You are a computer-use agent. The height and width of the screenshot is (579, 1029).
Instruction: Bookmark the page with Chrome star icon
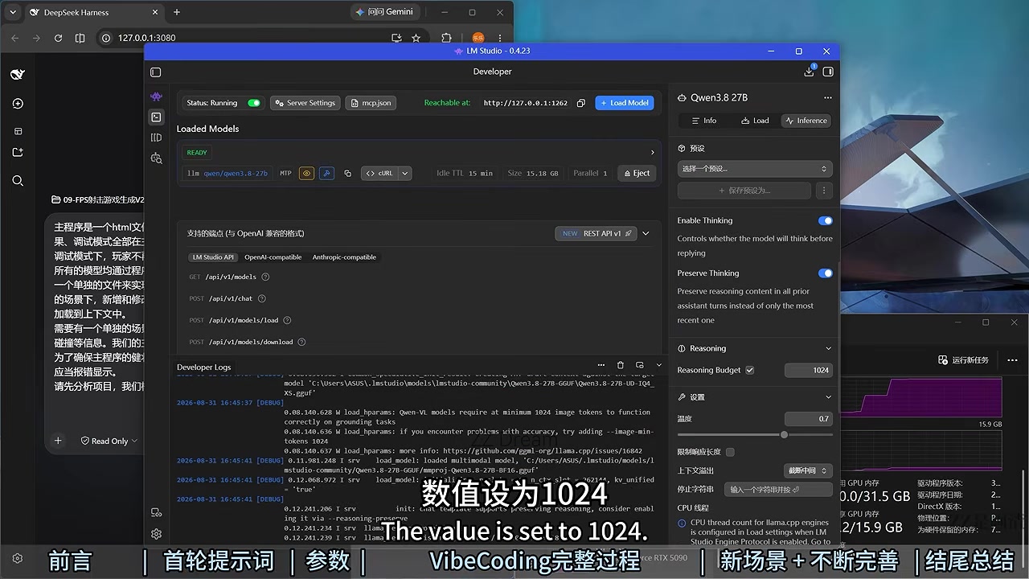[416, 38]
